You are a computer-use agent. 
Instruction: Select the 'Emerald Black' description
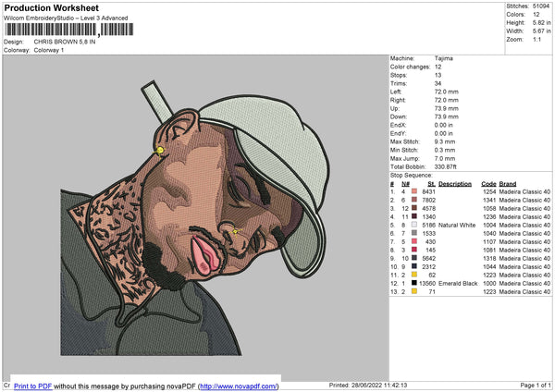[x=458, y=284]
